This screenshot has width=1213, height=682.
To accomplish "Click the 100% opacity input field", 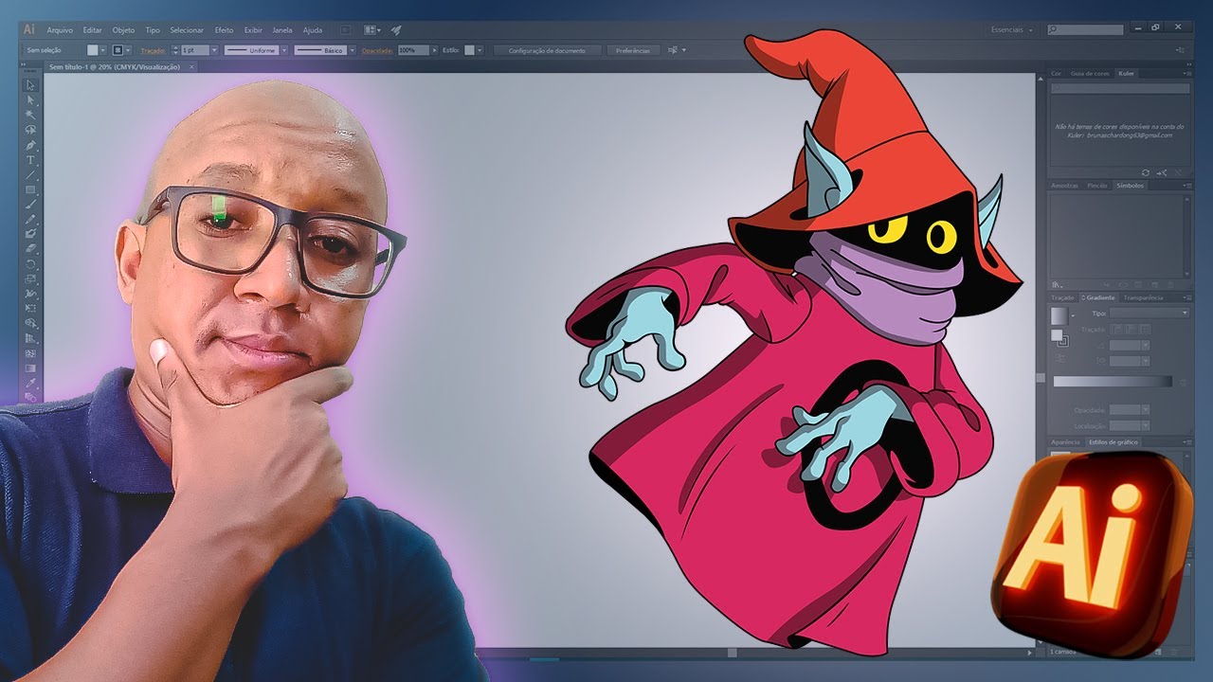I will 412,50.
